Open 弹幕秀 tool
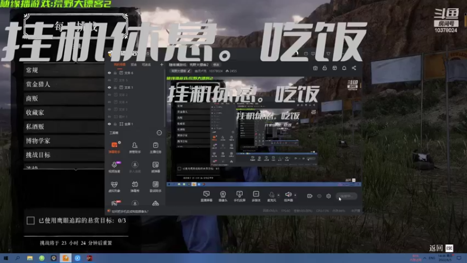467x263 pixels. (x=135, y=186)
